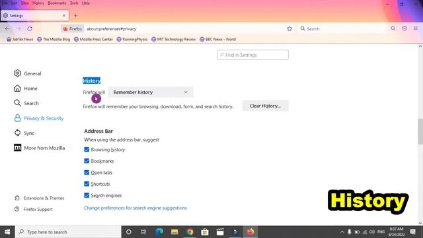The height and width of the screenshot is (238, 423).
Task: Uncheck Bookmarks suggestion checkbox
Action: pyautogui.click(x=87, y=161)
